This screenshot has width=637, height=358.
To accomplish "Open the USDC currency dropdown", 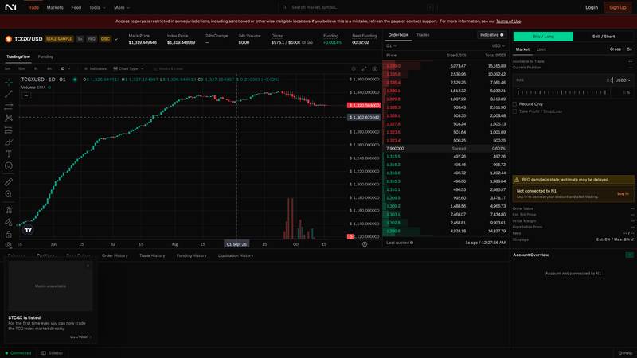I will point(623,80).
